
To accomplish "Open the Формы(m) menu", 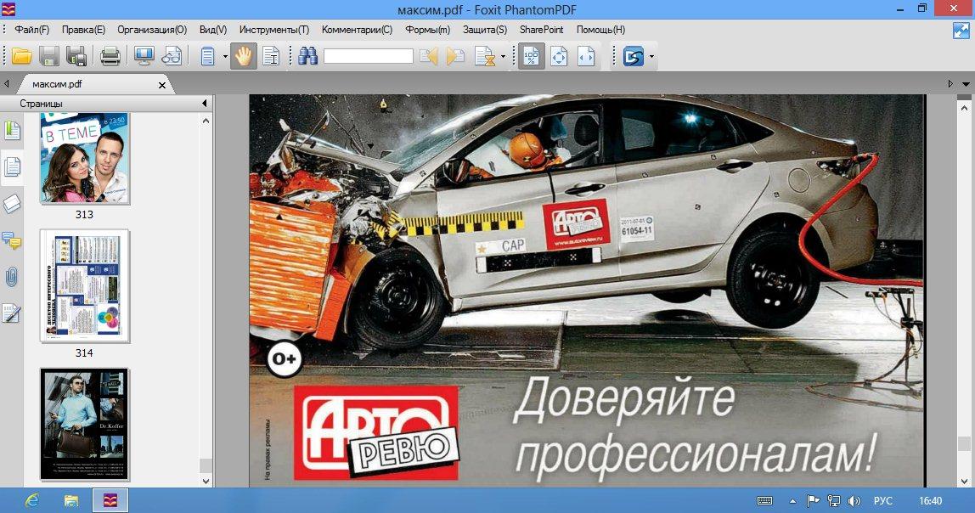I will 427,29.
